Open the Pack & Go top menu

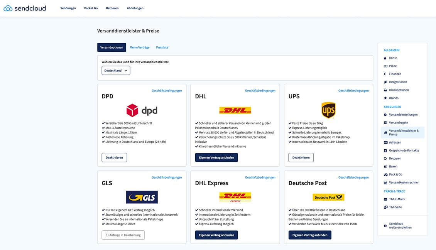pyautogui.click(x=91, y=8)
